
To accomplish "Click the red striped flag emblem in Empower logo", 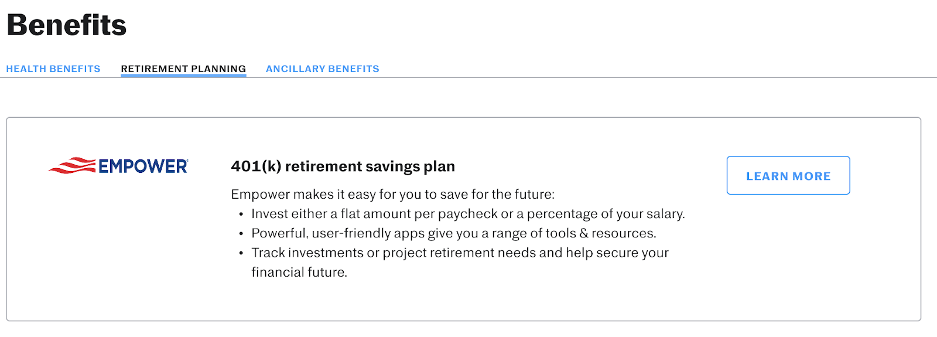I will [x=72, y=166].
